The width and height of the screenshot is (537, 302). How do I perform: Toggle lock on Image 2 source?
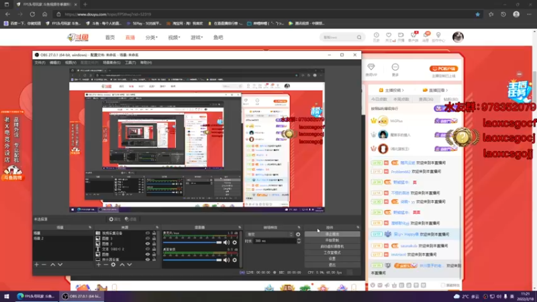pos(154,244)
